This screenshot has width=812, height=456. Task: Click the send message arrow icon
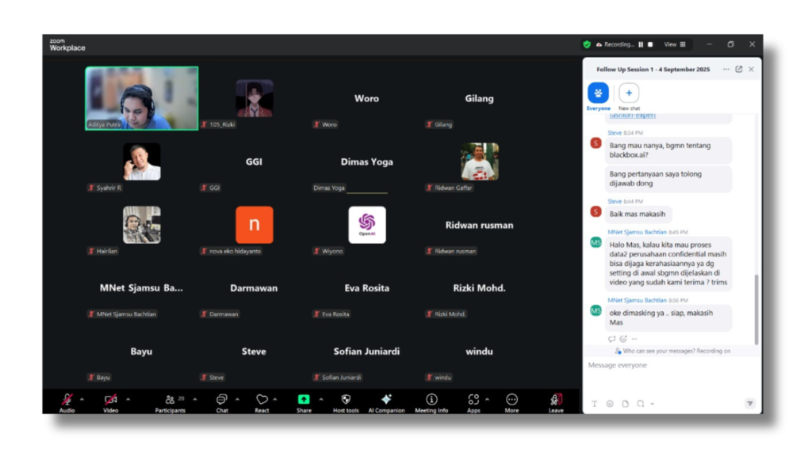click(749, 404)
